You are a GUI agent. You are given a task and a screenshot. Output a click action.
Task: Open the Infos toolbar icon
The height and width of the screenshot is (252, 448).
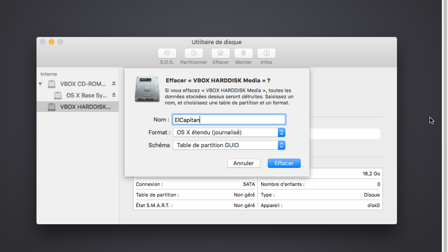[x=267, y=53]
